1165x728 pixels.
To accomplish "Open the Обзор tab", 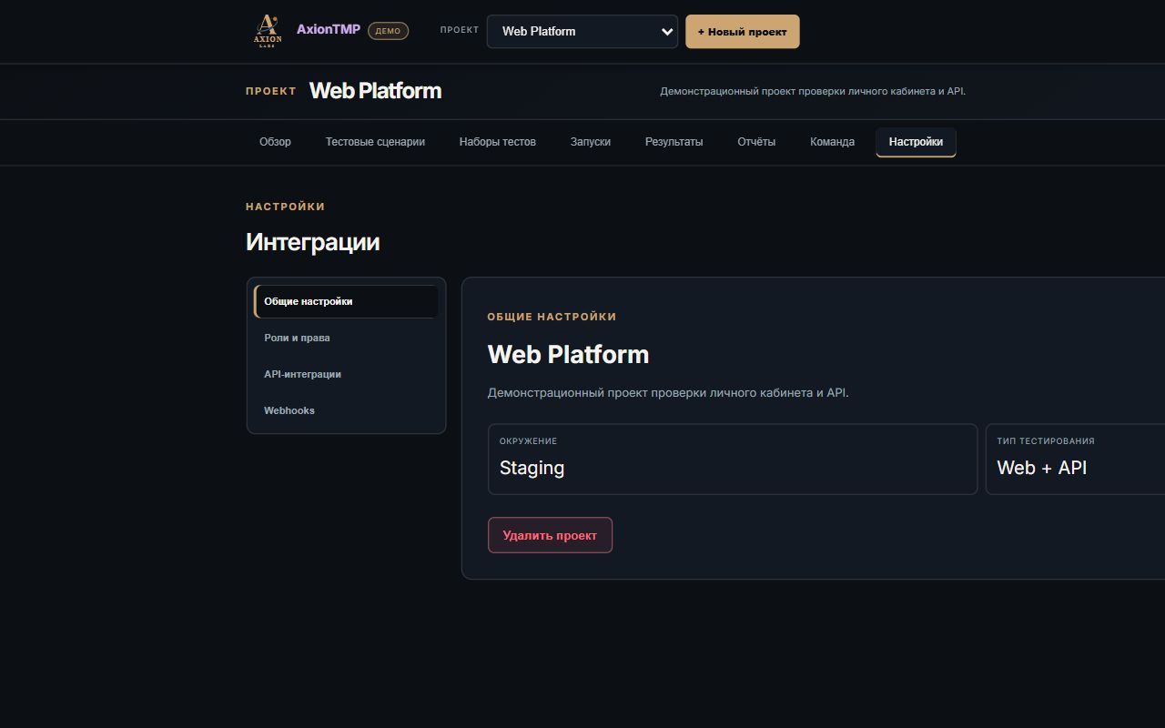I will [275, 142].
